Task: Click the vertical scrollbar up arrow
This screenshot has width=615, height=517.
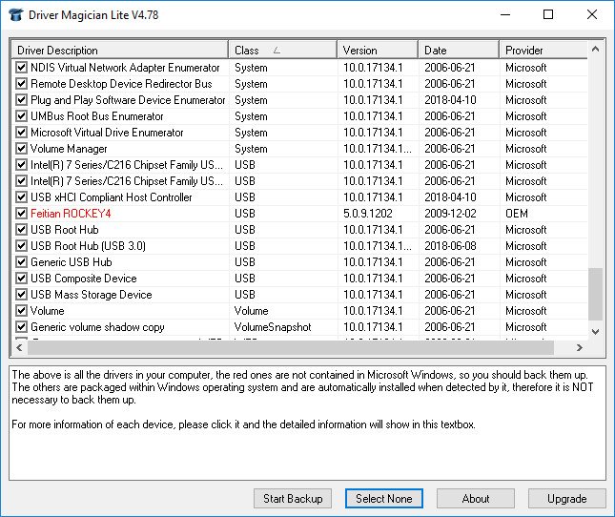Action: click(x=596, y=49)
